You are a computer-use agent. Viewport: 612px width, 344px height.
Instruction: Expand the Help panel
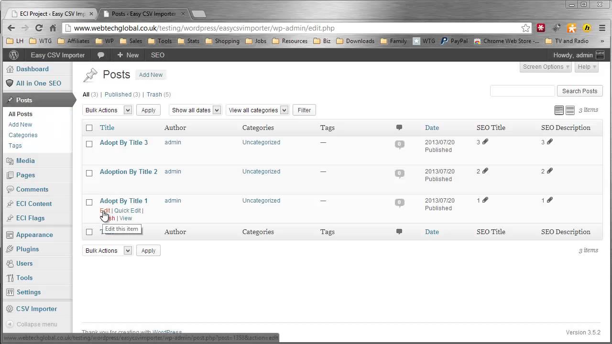click(587, 67)
